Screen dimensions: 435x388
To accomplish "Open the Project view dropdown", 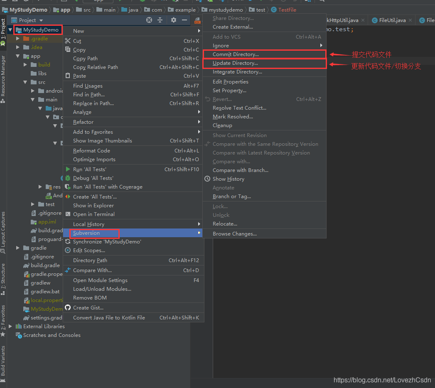I will click(x=41, y=20).
